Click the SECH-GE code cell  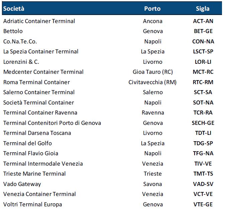(203, 123)
